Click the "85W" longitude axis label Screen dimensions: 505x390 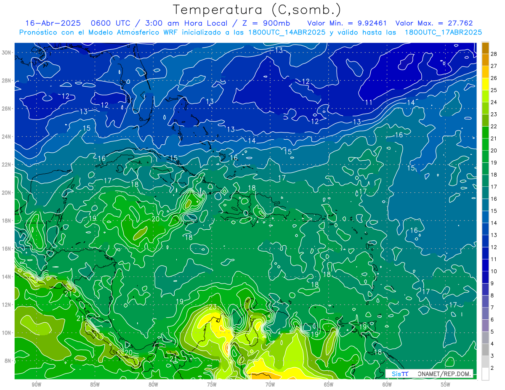tap(95, 385)
